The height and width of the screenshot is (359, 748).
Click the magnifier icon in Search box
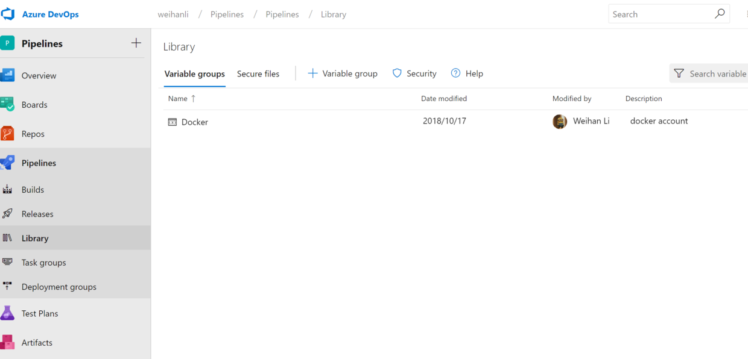720,14
